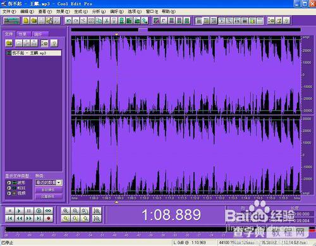This screenshot has width=316, height=246.
Task: Open the 偏好(R) menu
Action: pyautogui.click(x=116, y=11)
